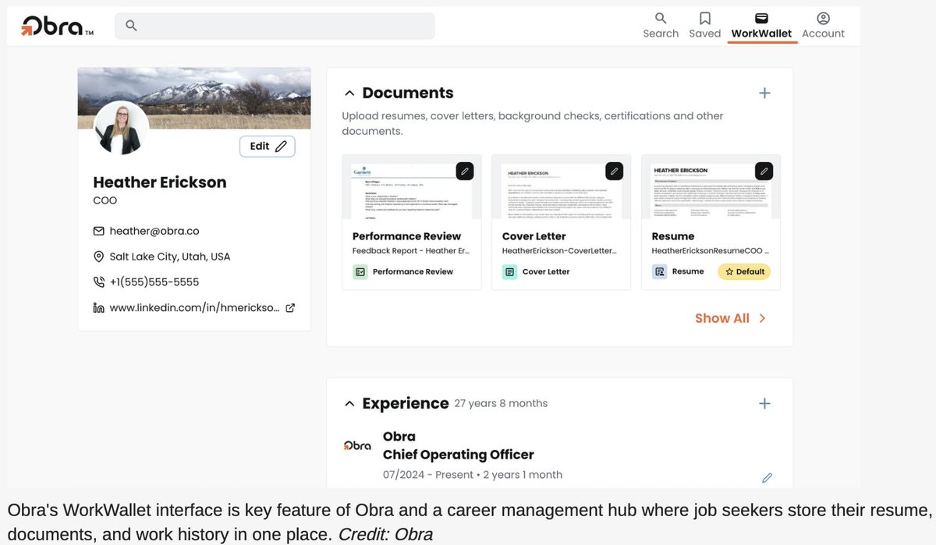Click Feedback Report - Heather Er... filename
Screen dimensions: 936x545
click(x=410, y=251)
